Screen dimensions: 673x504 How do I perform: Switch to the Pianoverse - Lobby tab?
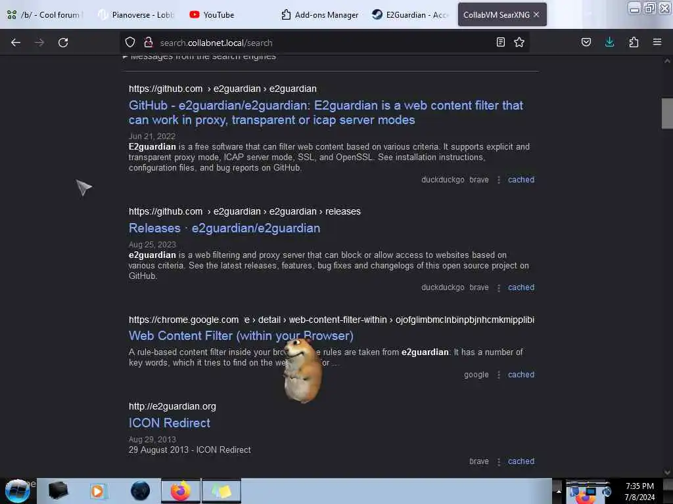[x=135, y=14]
